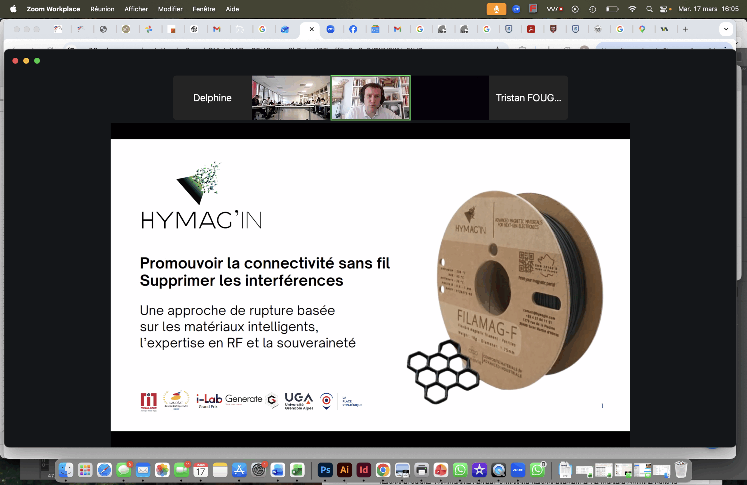Click the active speaker video with green border

pyautogui.click(x=370, y=98)
